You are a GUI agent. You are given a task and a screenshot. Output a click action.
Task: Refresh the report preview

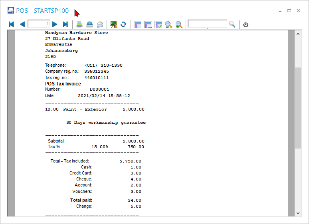pyautogui.click(x=124, y=24)
